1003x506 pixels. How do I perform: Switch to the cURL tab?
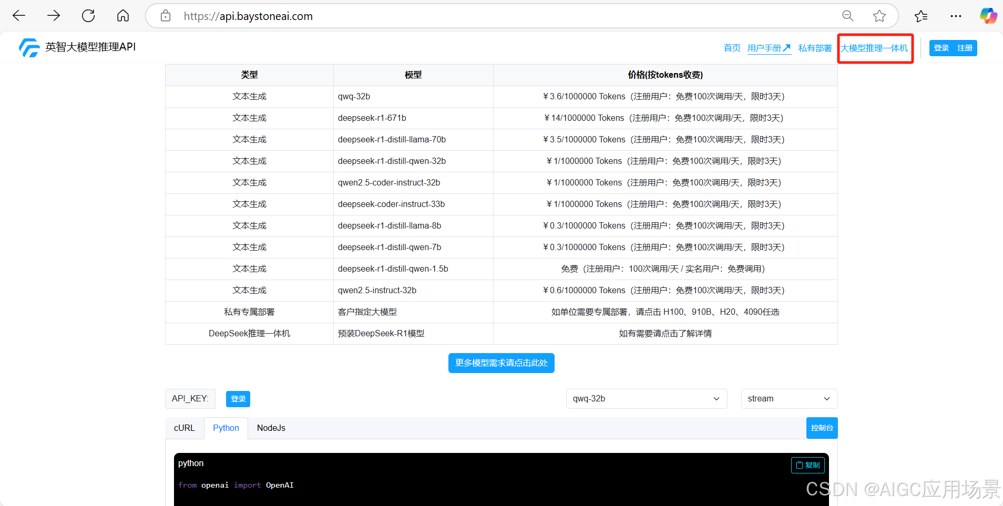[185, 428]
